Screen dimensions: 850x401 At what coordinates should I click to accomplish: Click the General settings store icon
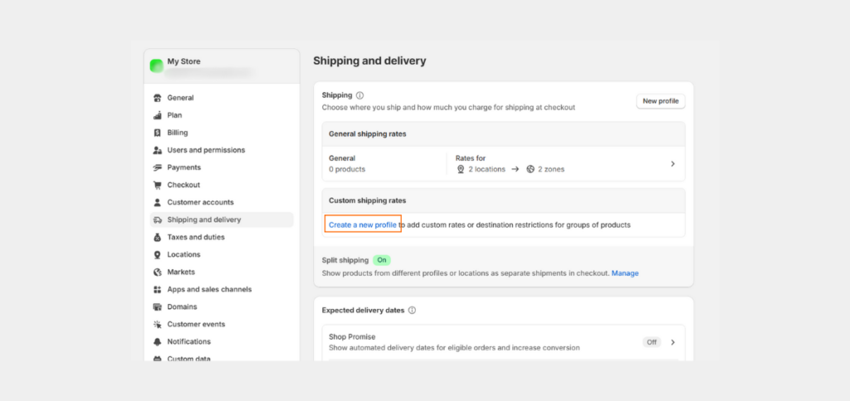158,98
